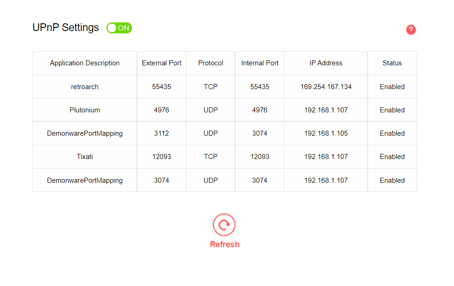Click the UPnP Settings heading

click(65, 27)
